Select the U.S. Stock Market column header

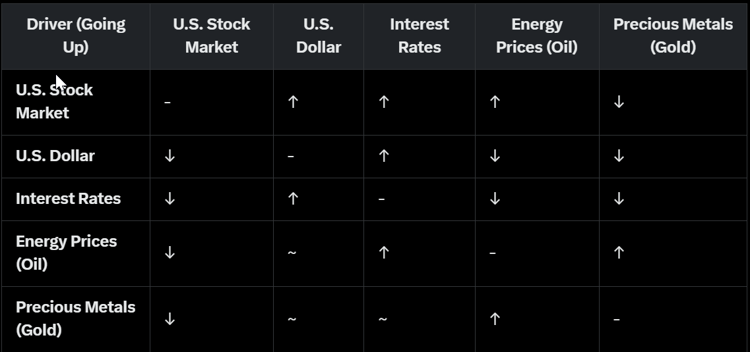pyautogui.click(x=212, y=36)
